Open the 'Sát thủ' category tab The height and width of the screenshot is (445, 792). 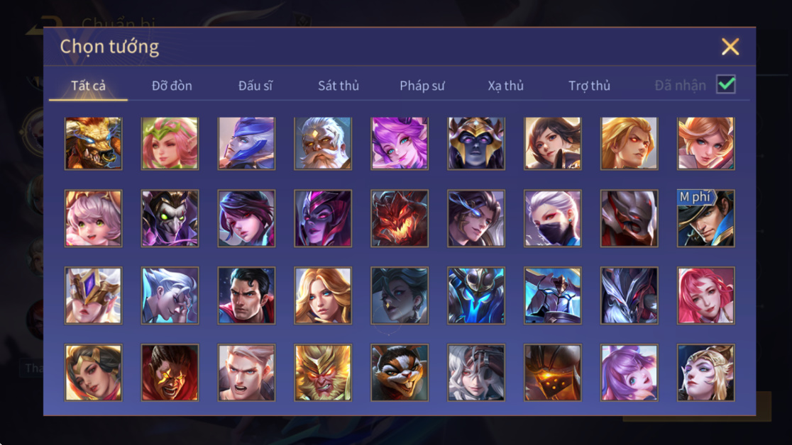click(x=339, y=86)
